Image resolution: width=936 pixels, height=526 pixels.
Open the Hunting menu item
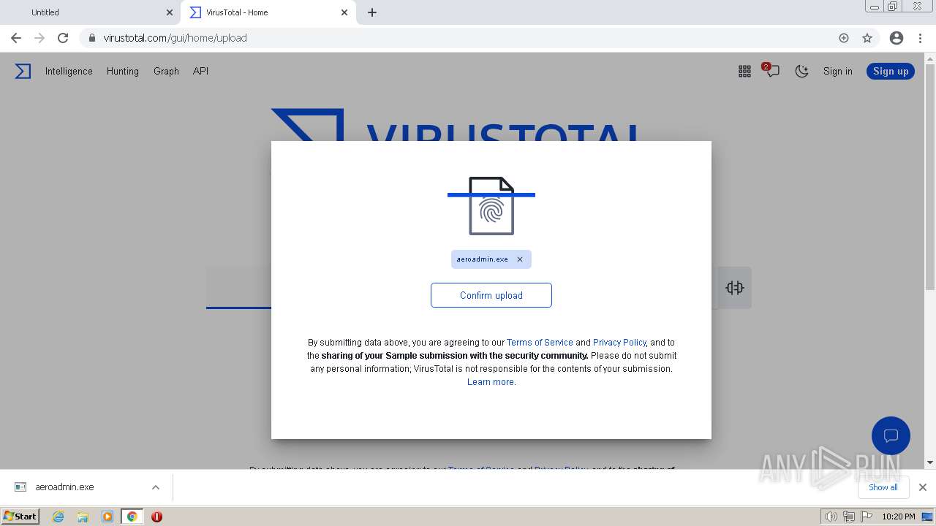122,71
